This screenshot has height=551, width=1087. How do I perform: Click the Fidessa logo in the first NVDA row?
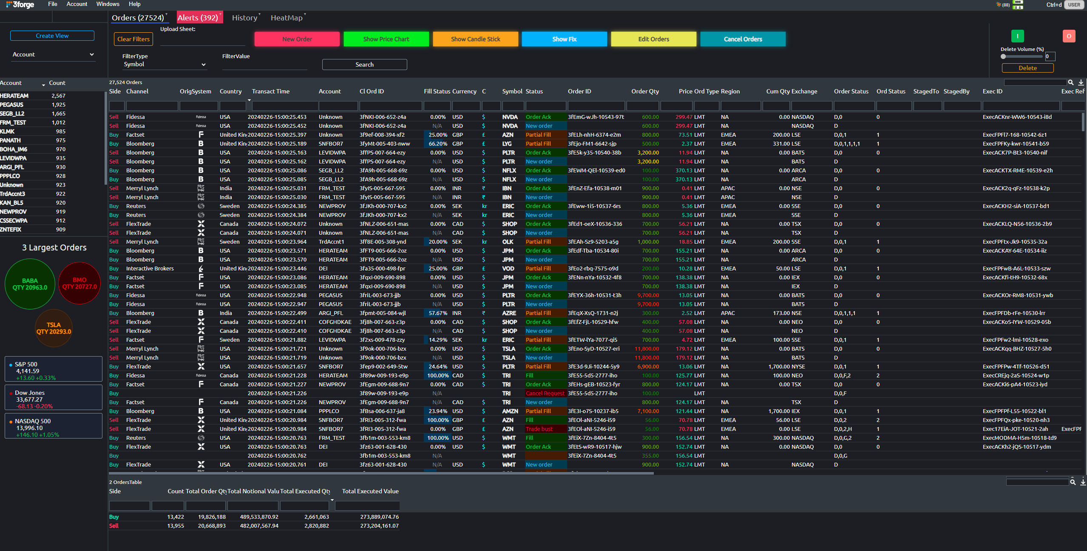click(x=201, y=117)
